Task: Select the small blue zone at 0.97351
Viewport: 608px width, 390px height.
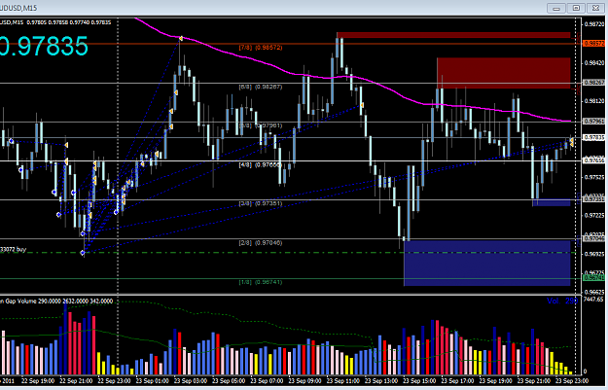Action: tap(552, 202)
